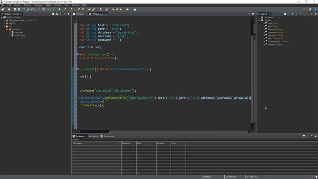The height and width of the screenshot is (179, 318).
Task: Open the Source menu
Action: (17, 5)
